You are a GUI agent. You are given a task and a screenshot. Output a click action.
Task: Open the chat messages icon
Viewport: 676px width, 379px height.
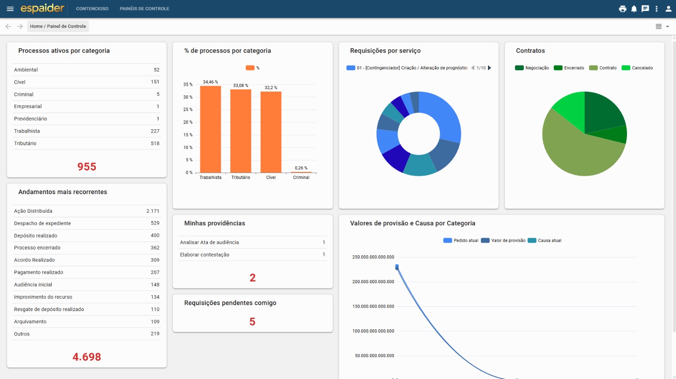645,9
